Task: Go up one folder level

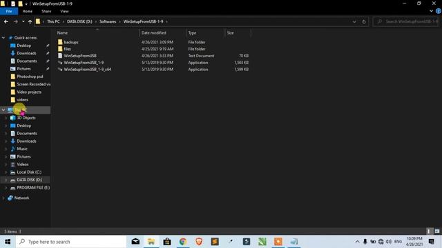Action: point(30,21)
